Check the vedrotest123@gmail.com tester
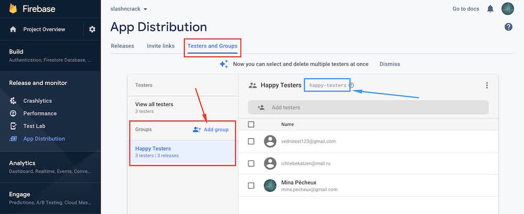 251,141
